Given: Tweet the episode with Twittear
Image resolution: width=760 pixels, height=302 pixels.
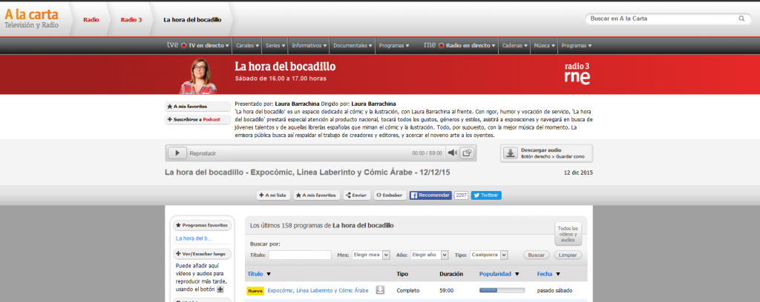Looking at the screenshot, I should point(486,195).
